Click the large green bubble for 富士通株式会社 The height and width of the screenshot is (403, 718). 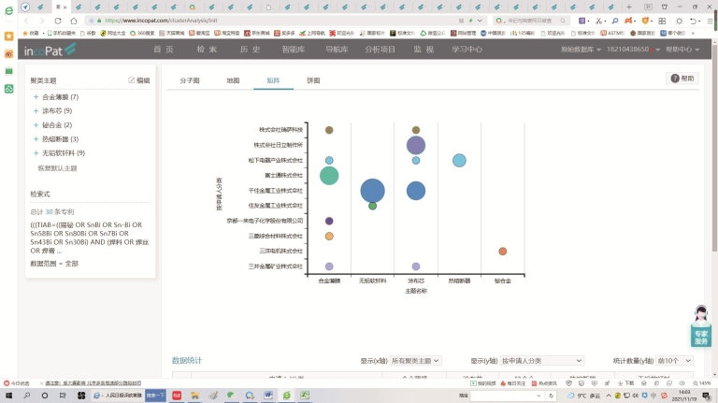(x=329, y=175)
